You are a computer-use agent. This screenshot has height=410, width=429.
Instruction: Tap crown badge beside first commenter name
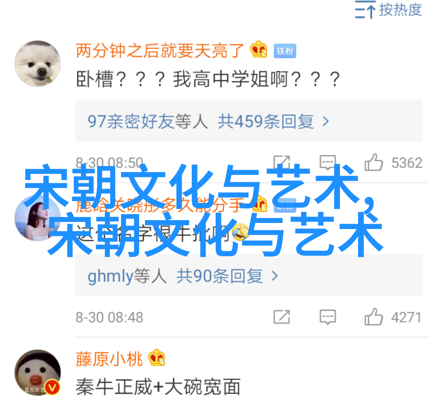259,50
